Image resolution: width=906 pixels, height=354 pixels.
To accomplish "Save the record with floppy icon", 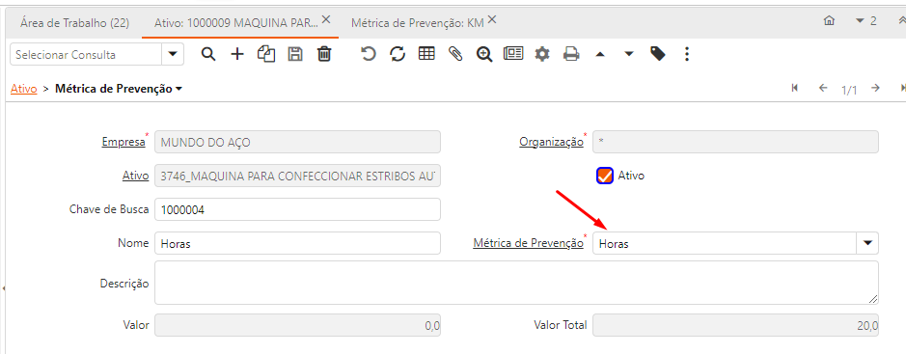I will 295,54.
